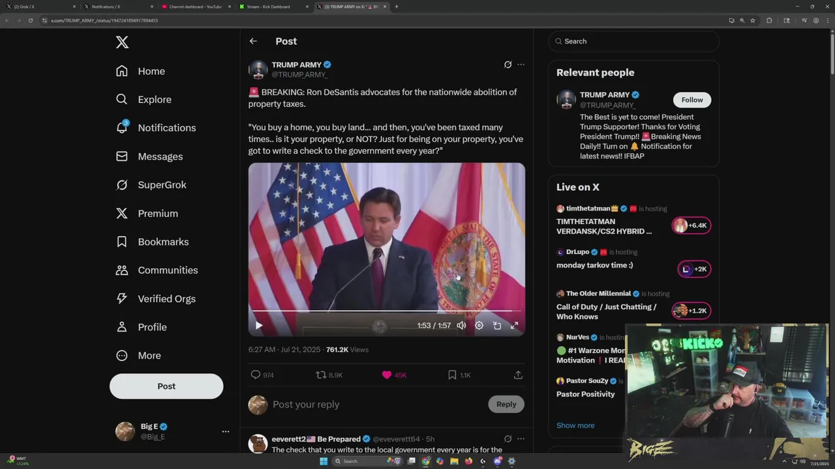Follow TRUMP ARMY in Relevant people
Viewport: 835px width, 469px height.
coord(692,100)
